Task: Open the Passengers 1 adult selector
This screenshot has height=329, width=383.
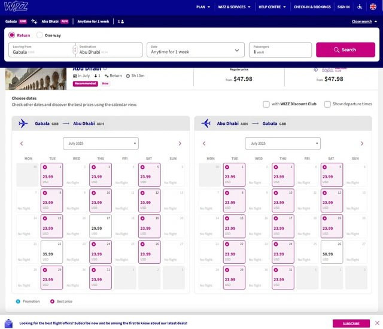Action: pyautogui.click(x=280, y=50)
